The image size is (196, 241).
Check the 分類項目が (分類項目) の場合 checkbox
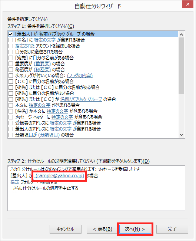click(11, 135)
